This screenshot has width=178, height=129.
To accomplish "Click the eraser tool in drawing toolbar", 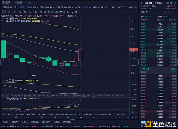I will (x=56, y=12).
